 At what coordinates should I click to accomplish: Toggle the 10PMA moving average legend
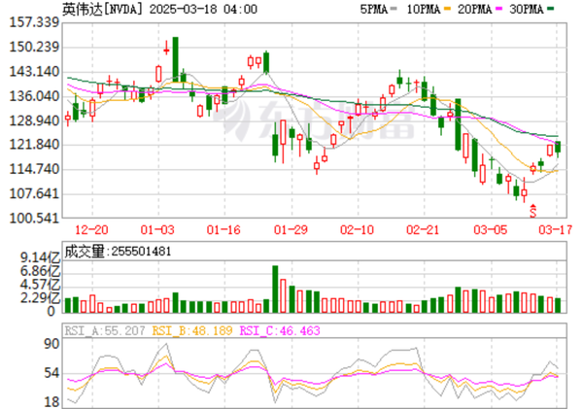coord(429,9)
